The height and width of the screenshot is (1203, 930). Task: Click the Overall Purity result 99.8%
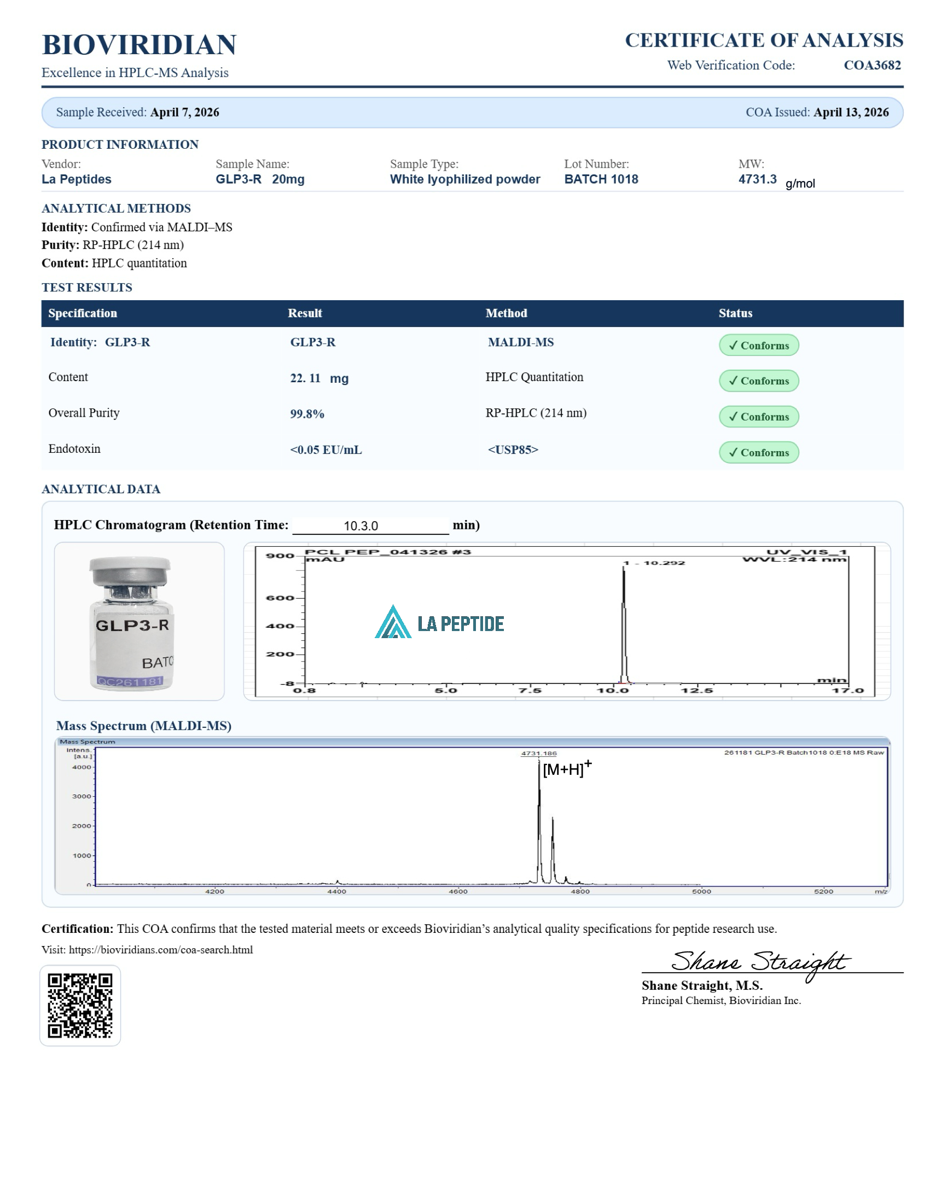pyautogui.click(x=307, y=414)
